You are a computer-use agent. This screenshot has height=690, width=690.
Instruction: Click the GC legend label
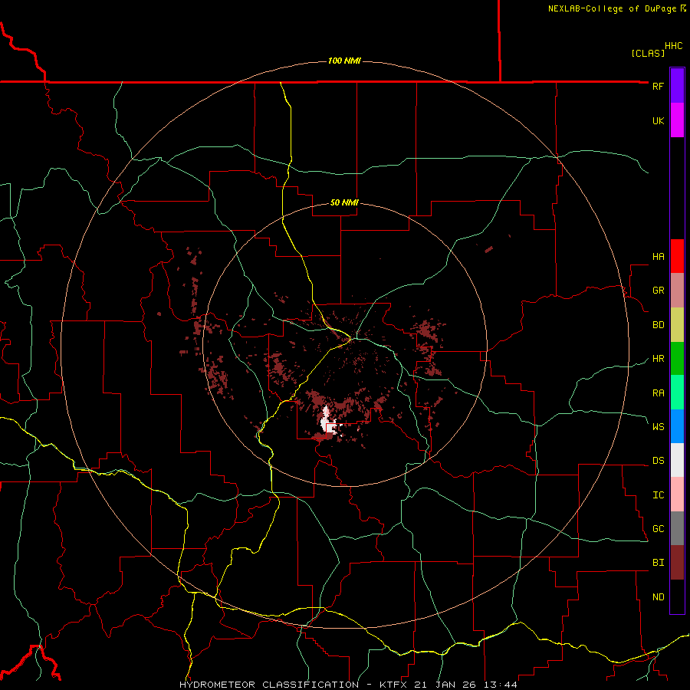[658, 528]
